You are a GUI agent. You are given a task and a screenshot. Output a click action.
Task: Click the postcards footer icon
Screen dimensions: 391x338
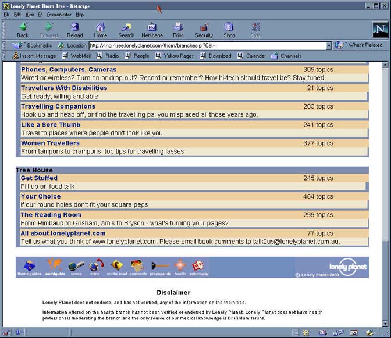[x=138, y=268]
